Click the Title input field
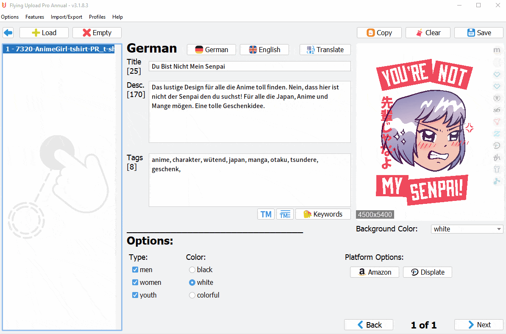506x334 pixels. (250, 66)
